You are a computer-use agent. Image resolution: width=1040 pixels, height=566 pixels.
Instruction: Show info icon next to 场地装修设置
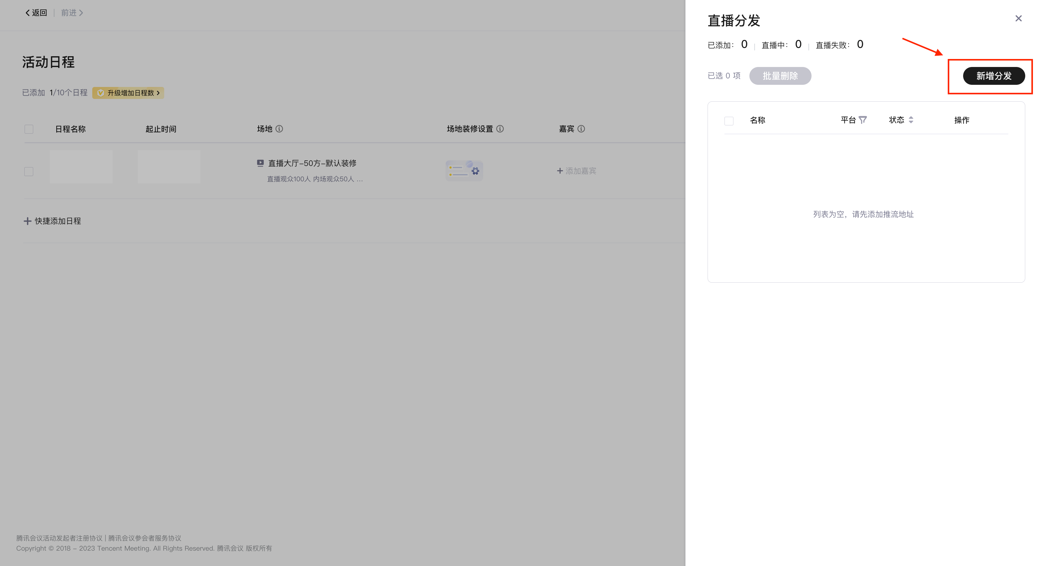(500, 129)
